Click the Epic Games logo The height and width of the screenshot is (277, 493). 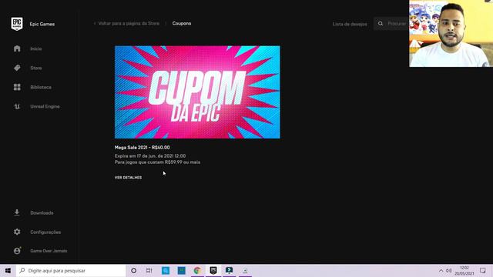(x=17, y=24)
